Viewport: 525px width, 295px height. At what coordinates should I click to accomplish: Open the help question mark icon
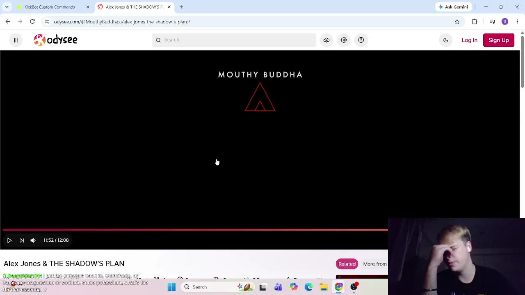click(x=361, y=40)
